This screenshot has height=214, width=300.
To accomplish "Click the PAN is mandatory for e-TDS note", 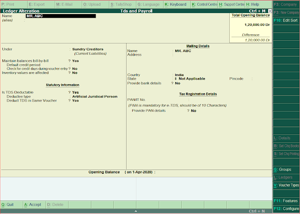I will pos(177,105).
